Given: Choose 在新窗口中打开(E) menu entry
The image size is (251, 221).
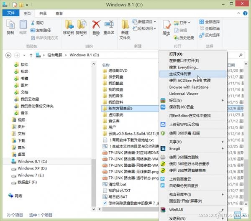Looking at the screenshot, I should 193,61.
